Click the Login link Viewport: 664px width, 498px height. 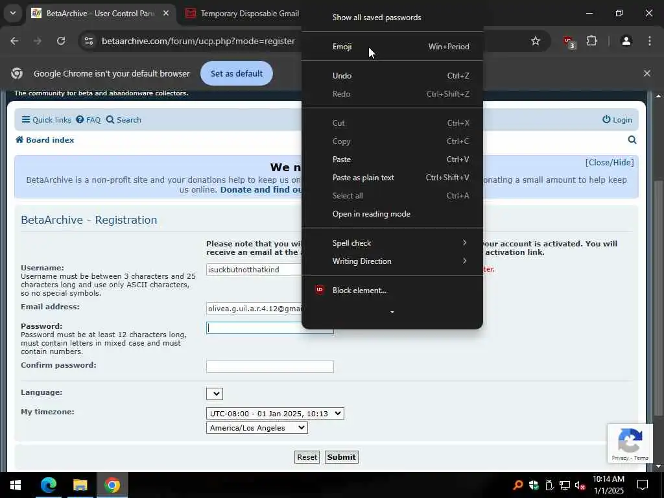tap(617, 120)
